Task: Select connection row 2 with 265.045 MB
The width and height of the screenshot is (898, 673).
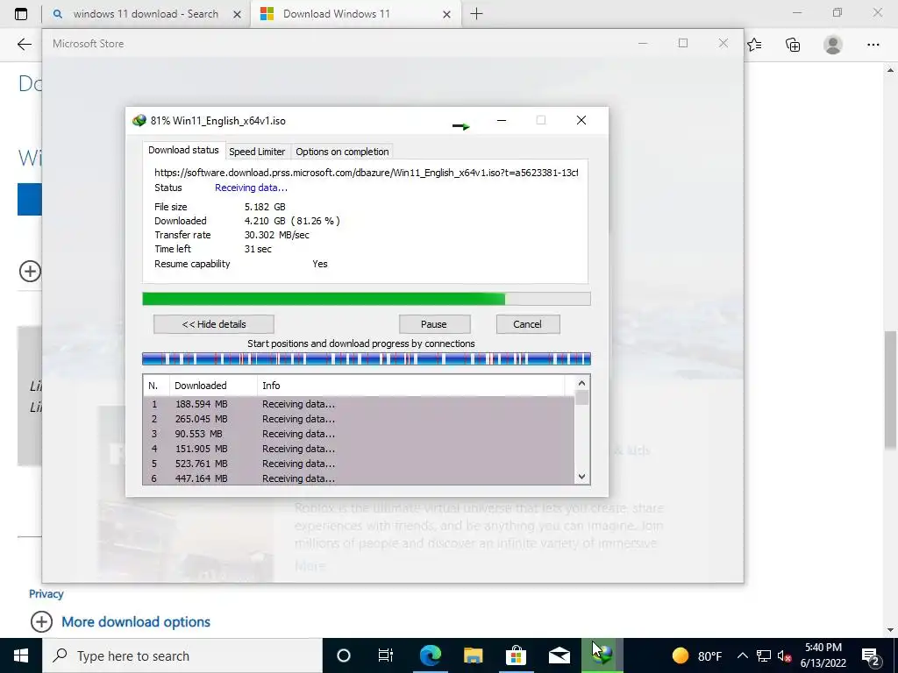Action: [x=359, y=419]
